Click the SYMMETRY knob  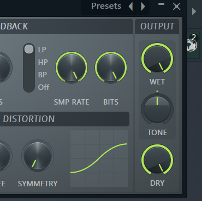[x=38, y=156]
